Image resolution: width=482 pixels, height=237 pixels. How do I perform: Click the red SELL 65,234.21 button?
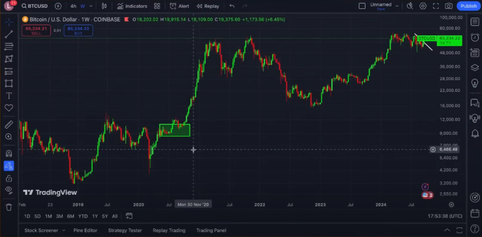(x=36, y=30)
